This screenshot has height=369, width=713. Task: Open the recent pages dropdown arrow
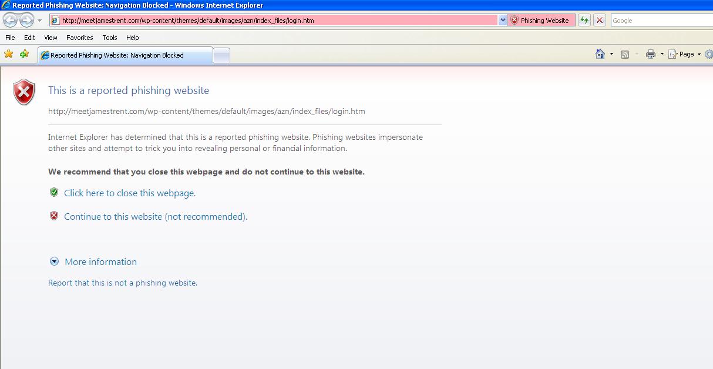tap(40, 21)
